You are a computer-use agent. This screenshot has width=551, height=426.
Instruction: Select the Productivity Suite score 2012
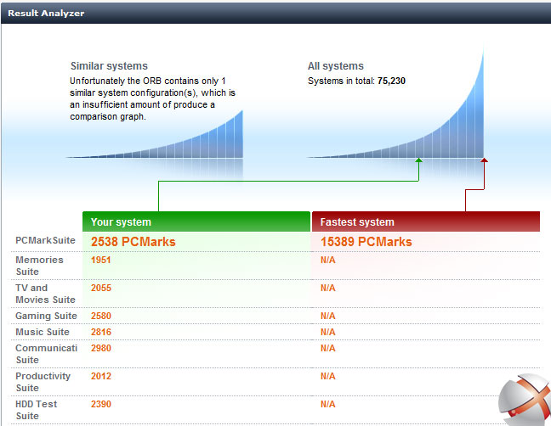pos(101,376)
